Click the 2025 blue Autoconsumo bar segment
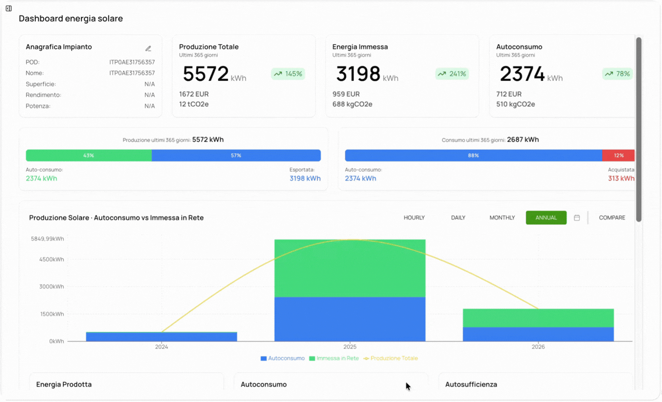This screenshot has height=402, width=662. [x=350, y=319]
